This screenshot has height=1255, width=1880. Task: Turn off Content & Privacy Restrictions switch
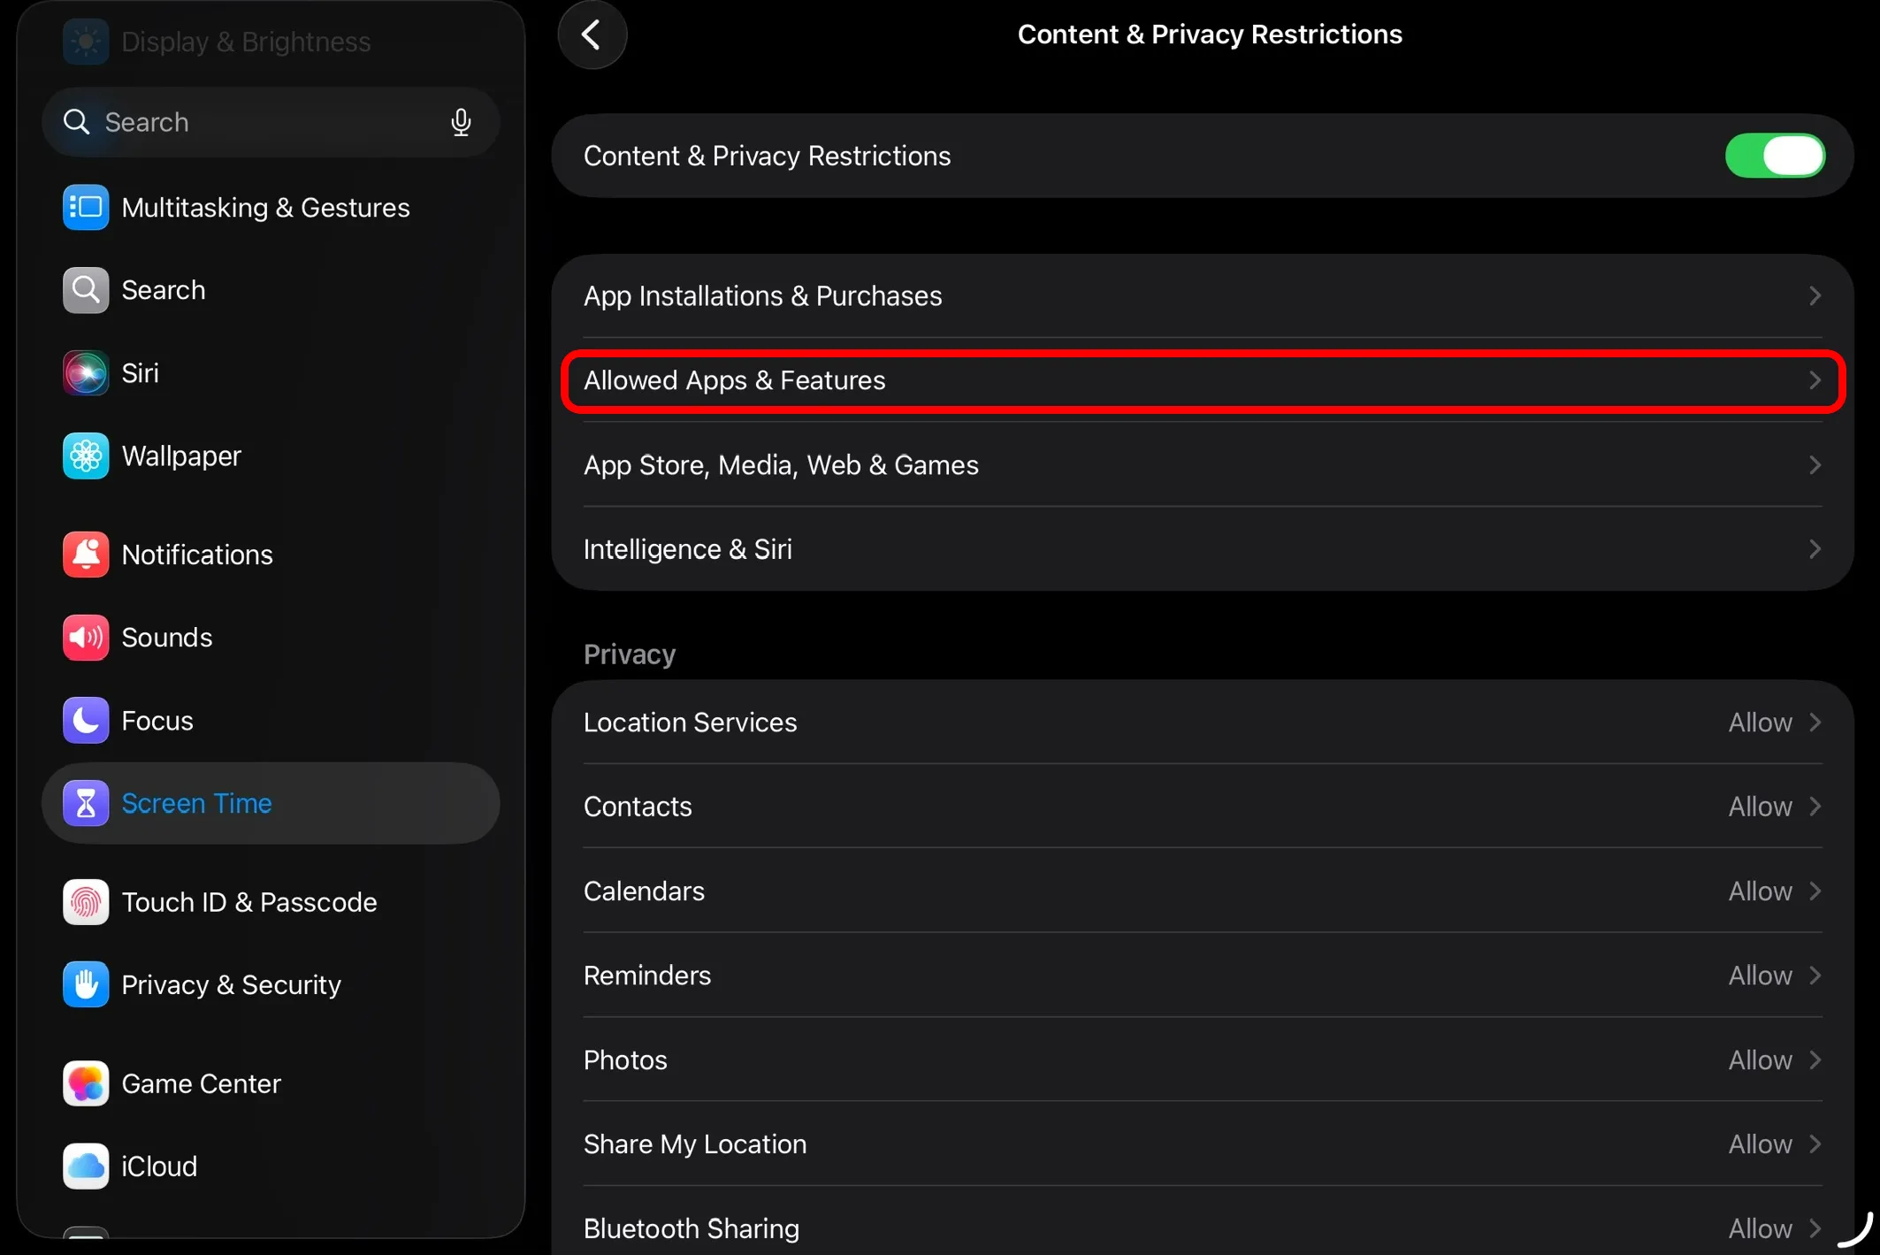click(x=1775, y=156)
